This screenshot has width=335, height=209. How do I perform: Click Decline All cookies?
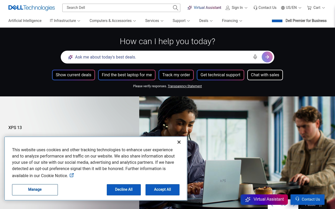click(x=124, y=190)
